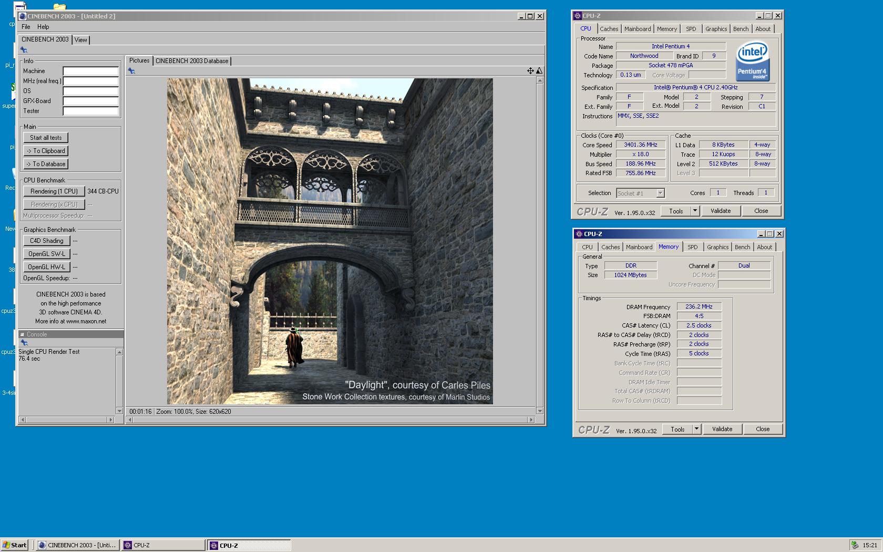Click the picture's vertical scrollbar up arrow
Screen dimensions: 883x552
click(540, 80)
